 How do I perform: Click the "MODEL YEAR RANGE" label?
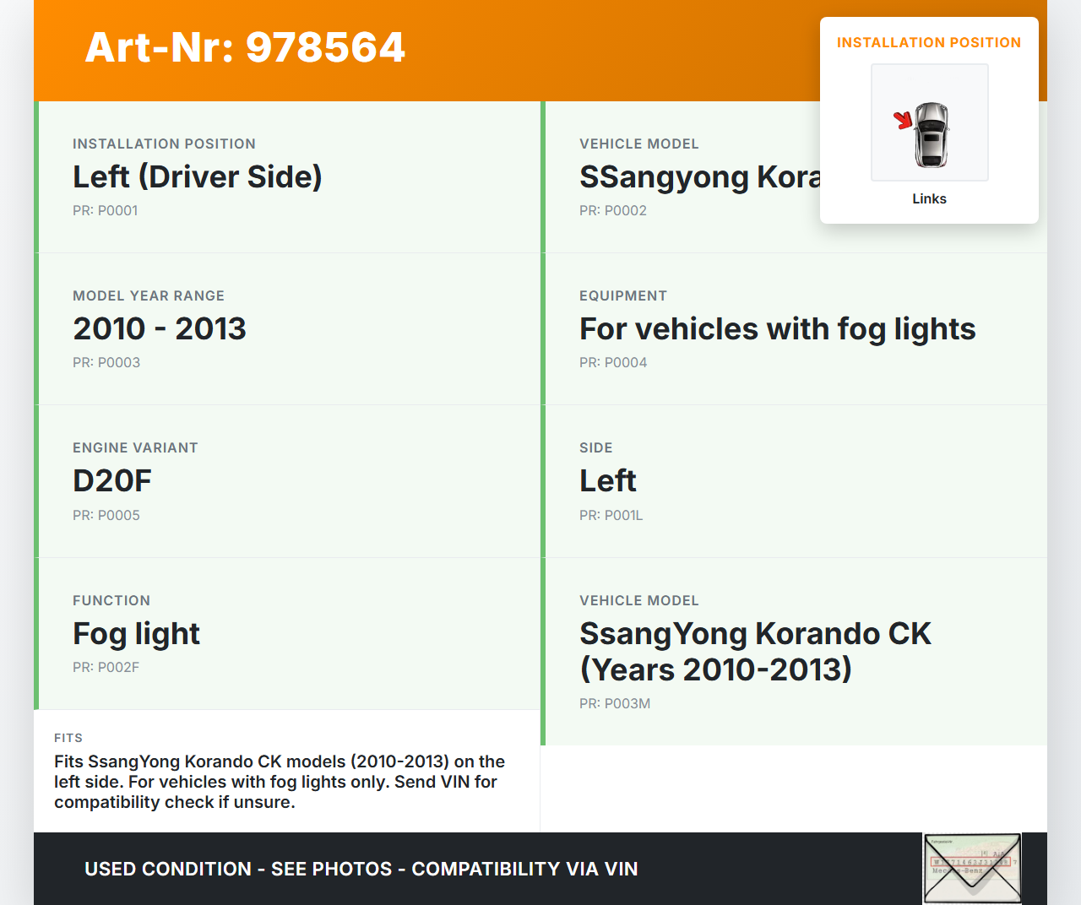coord(149,295)
